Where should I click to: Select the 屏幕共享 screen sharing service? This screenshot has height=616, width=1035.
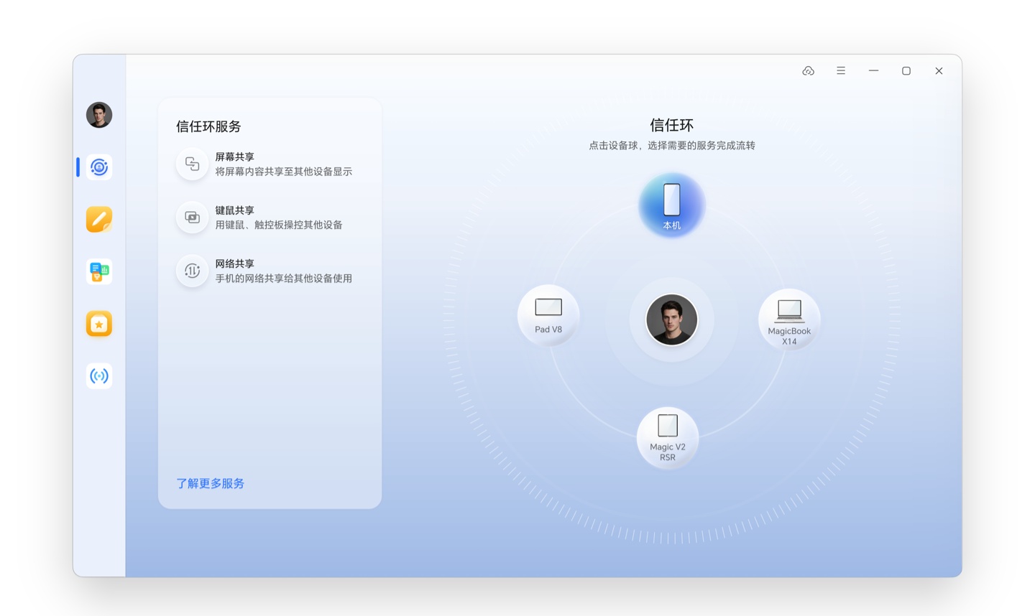click(265, 164)
